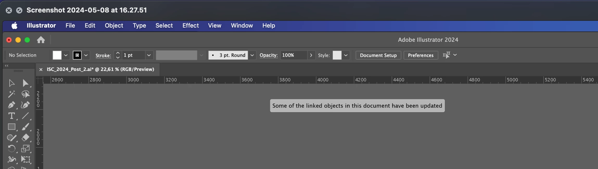Open the Preferences button
The width and height of the screenshot is (598, 169).
[x=421, y=55]
